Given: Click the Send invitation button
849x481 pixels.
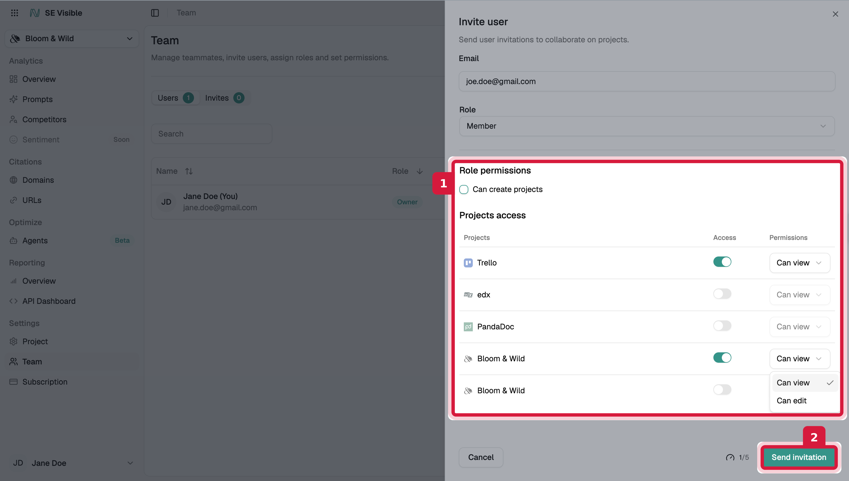Looking at the screenshot, I should [x=799, y=457].
